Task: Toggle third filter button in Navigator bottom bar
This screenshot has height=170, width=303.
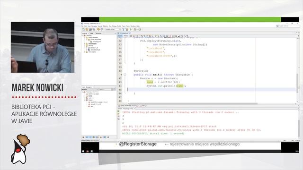Action: 90,137
